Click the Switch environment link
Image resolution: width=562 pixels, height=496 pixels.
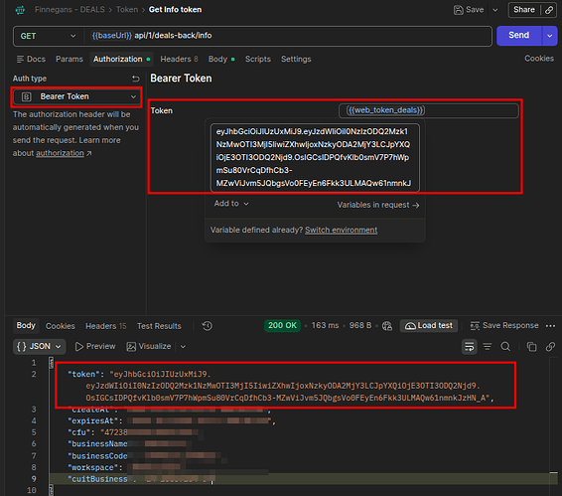coord(341,230)
